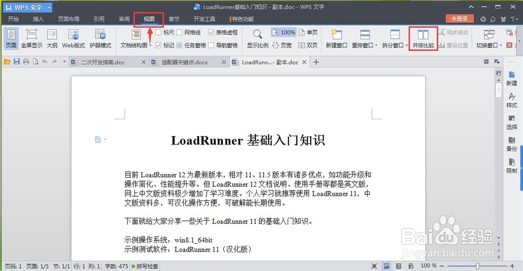Open the 限制 restrict sidebar panel
This screenshot has height=271, width=523.
coord(511,166)
